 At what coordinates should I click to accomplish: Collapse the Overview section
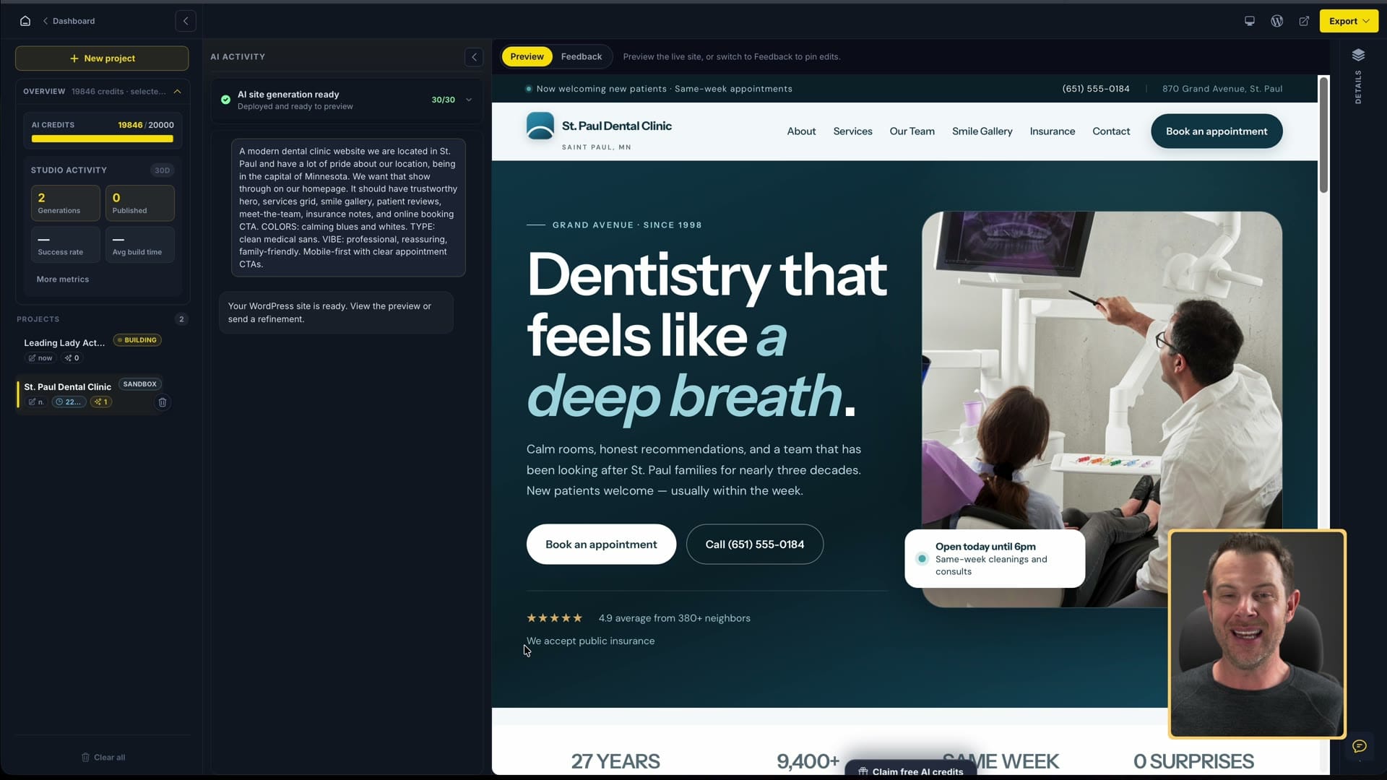pyautogui.click(x=177, y=92)
